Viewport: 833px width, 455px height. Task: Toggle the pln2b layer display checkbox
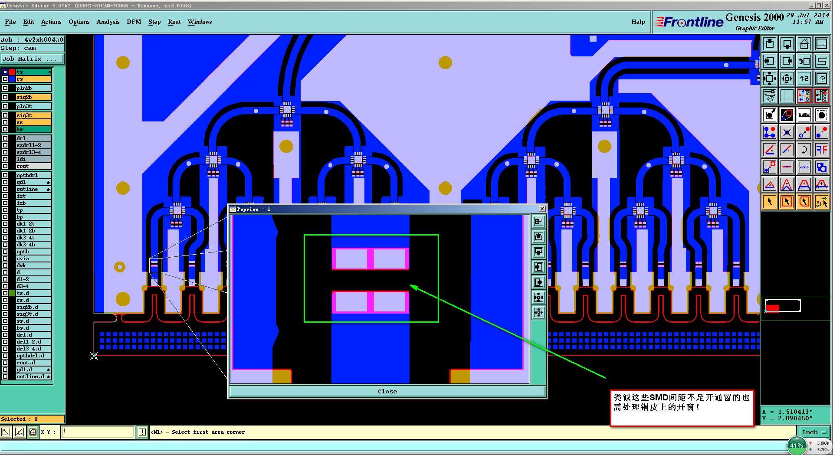(x=5, y=88)
